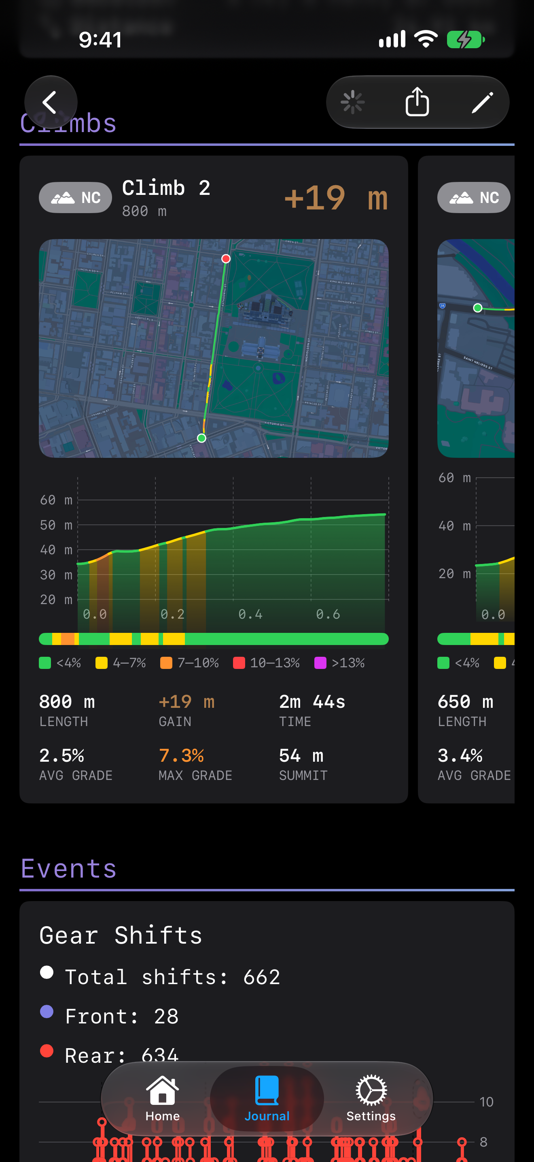
Task: Tap the Climb 2 elevation profile chart
Action: [x=214, y=554]
